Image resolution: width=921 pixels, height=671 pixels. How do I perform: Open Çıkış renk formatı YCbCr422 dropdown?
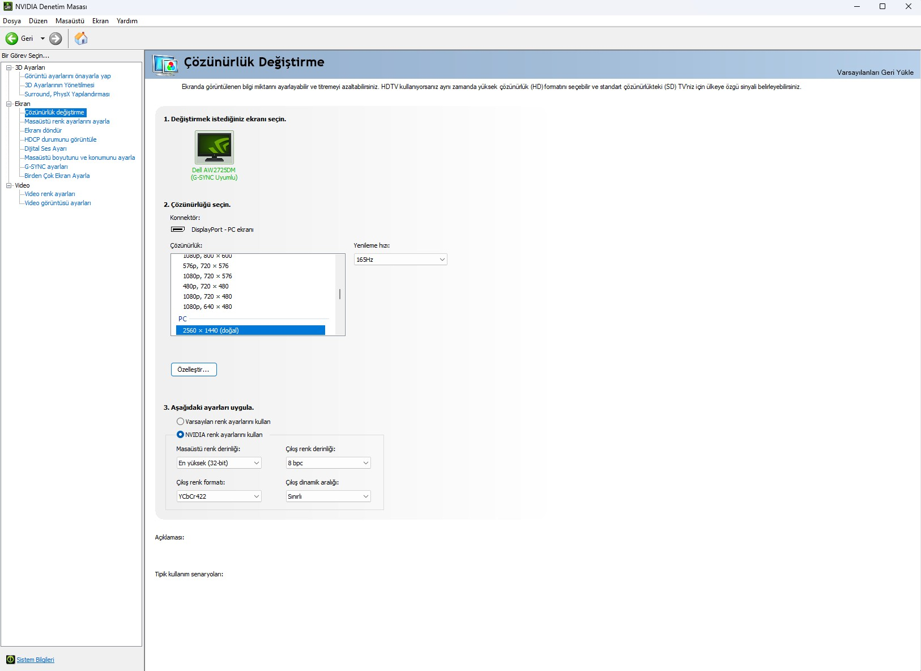(x=219, y=496)
